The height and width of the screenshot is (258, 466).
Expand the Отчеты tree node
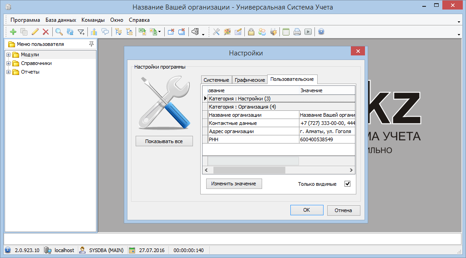(8, 72)
